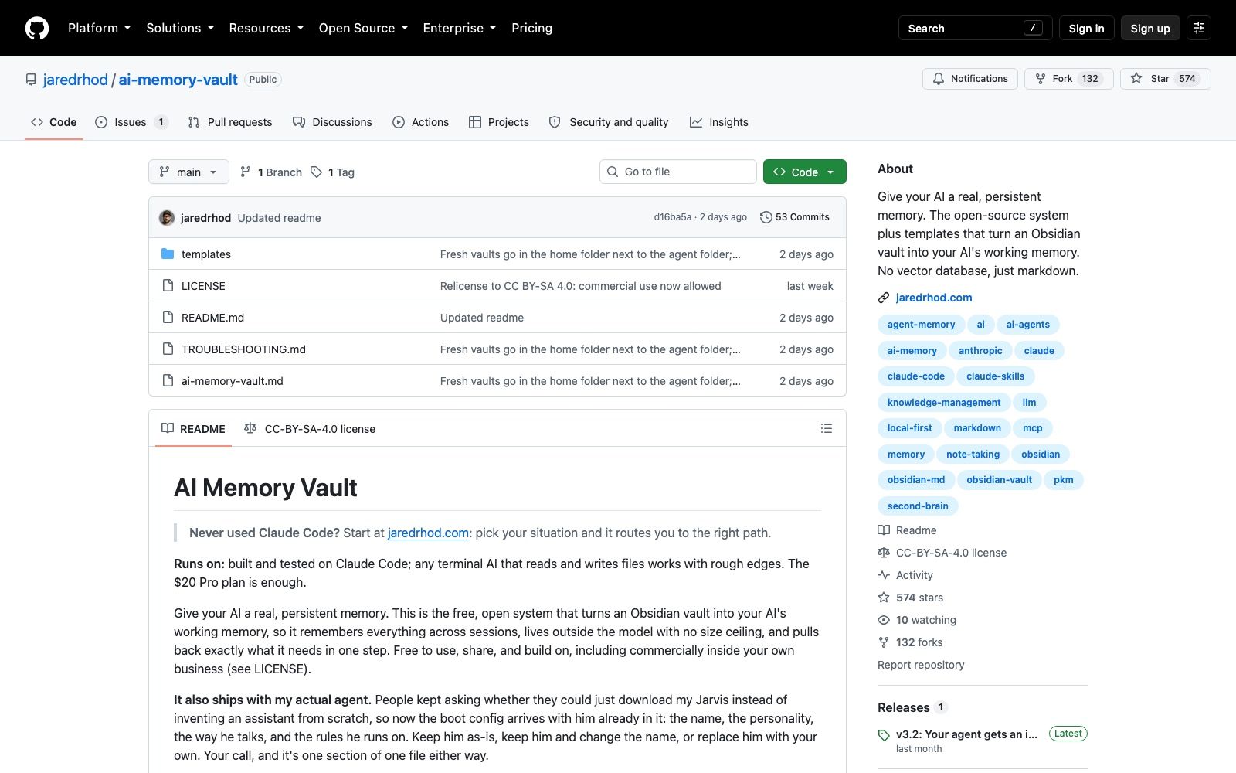Click the Go to file input
1236x773 pixels.
(x=677, y=172)
